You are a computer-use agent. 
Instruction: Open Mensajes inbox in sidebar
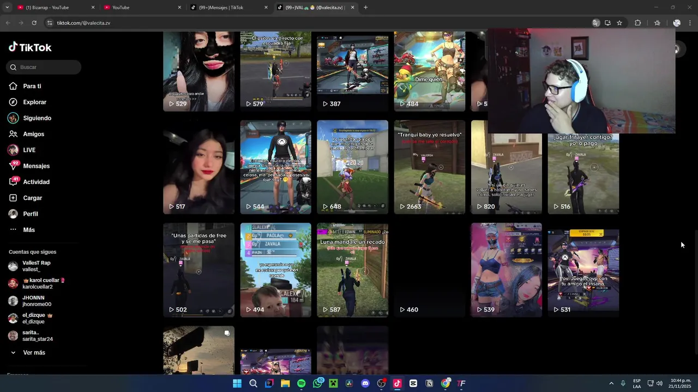click(x=36, y=166)
